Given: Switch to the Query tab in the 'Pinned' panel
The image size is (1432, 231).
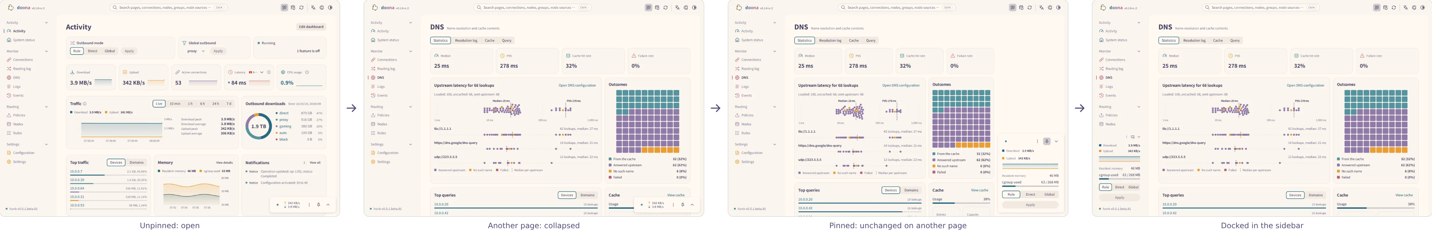Looking at the screenshot, I should [870, 40].
